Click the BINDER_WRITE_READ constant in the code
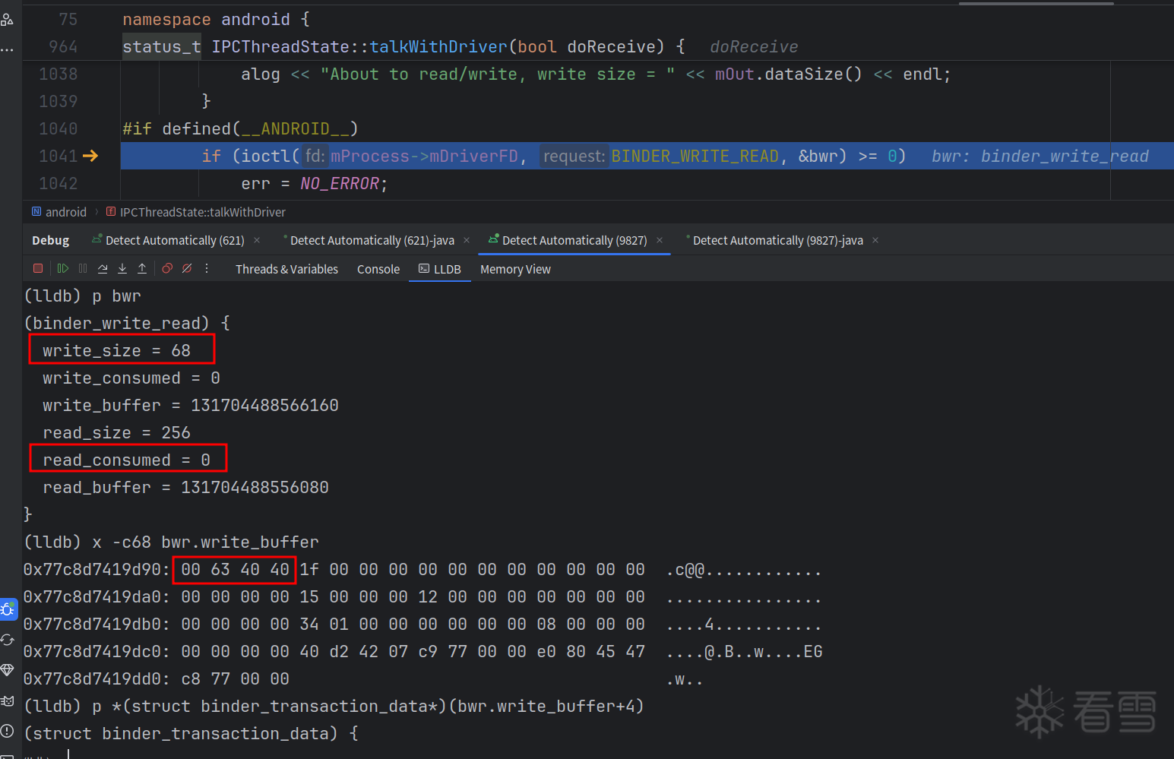The width and height of the screenshot is (1174, 759). click(695, 156)
